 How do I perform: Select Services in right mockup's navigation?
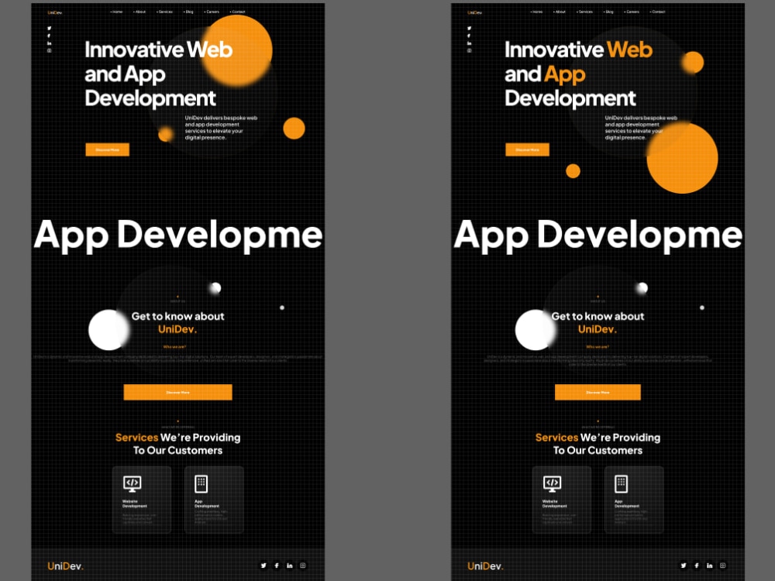(x=584, y=12)
